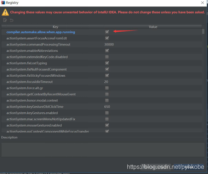Select the actionSystem.mouseGesturesEnabled key
This screenshot has width=208, height=174.
coord(34,126)
